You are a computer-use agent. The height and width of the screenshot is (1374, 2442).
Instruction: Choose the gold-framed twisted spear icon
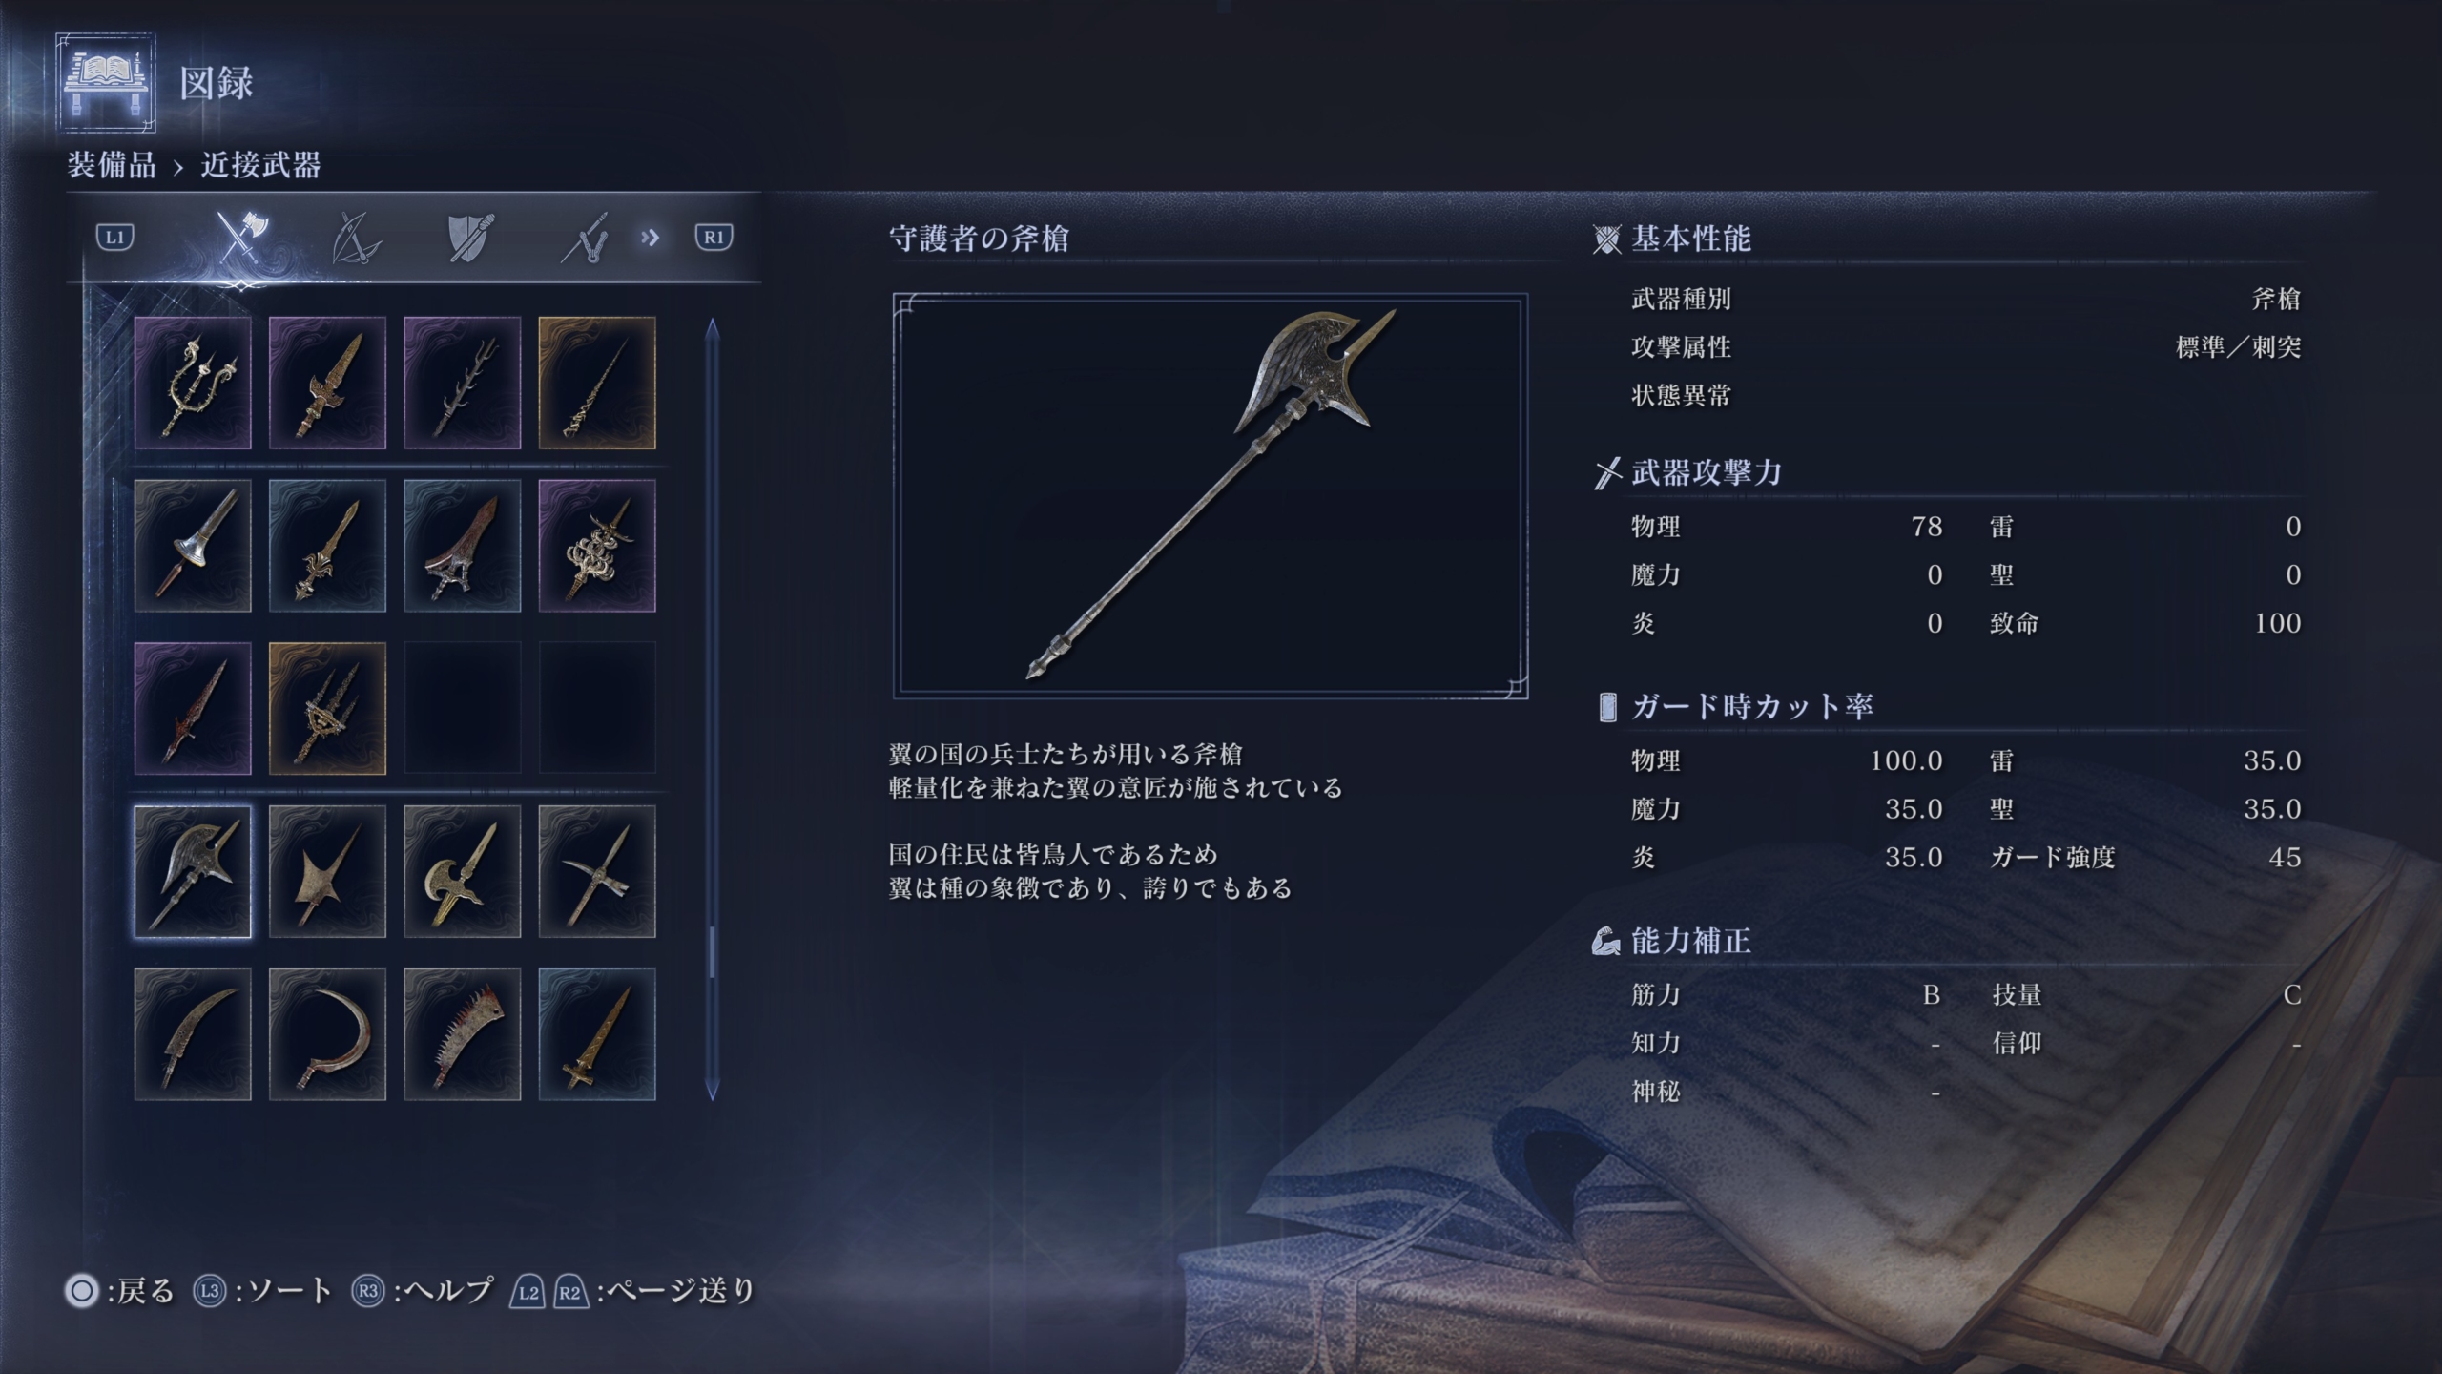click(x=597, y=383)
